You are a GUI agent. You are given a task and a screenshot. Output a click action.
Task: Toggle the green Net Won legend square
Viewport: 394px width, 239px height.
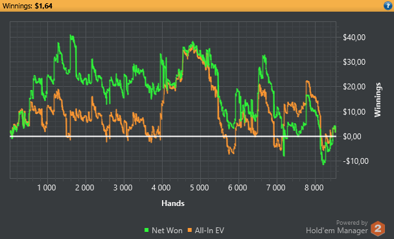pyautogui.click(x=146, y=230)
